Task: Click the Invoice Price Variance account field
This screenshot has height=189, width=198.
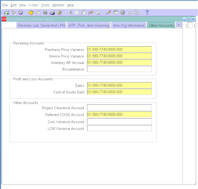Action: point(119,56)
